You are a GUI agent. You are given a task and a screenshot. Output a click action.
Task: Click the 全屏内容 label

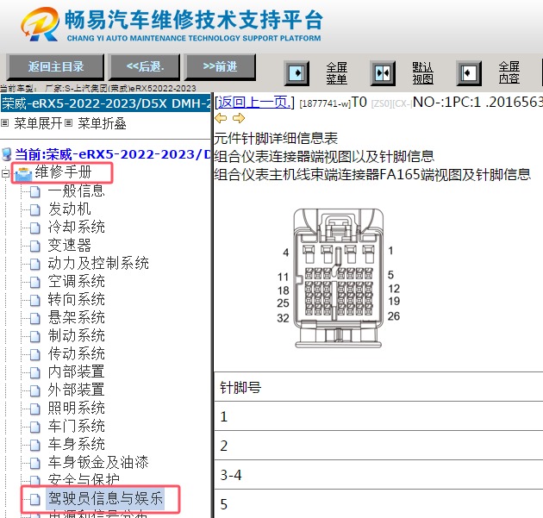509,73
